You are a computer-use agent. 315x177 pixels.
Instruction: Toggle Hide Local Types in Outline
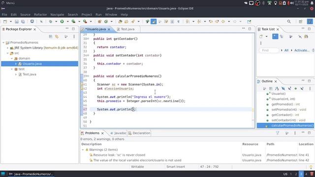(302, 88)
